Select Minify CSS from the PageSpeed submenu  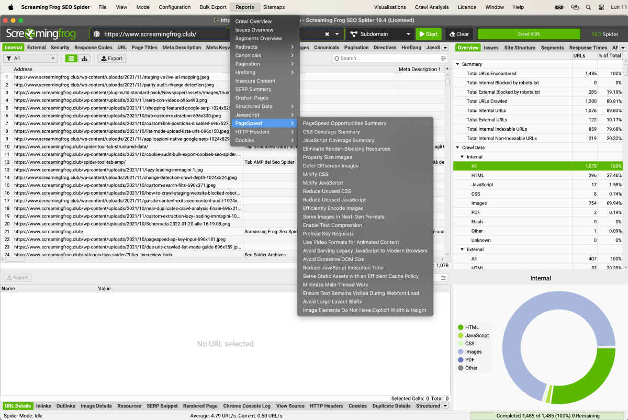pos(315,174)
